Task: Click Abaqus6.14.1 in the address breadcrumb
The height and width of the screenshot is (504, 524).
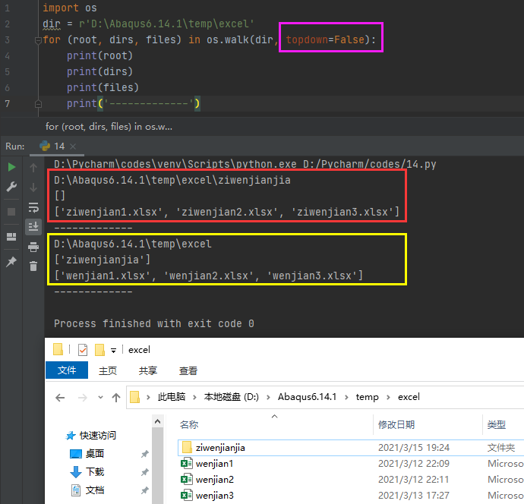Action: click(307, 397)
